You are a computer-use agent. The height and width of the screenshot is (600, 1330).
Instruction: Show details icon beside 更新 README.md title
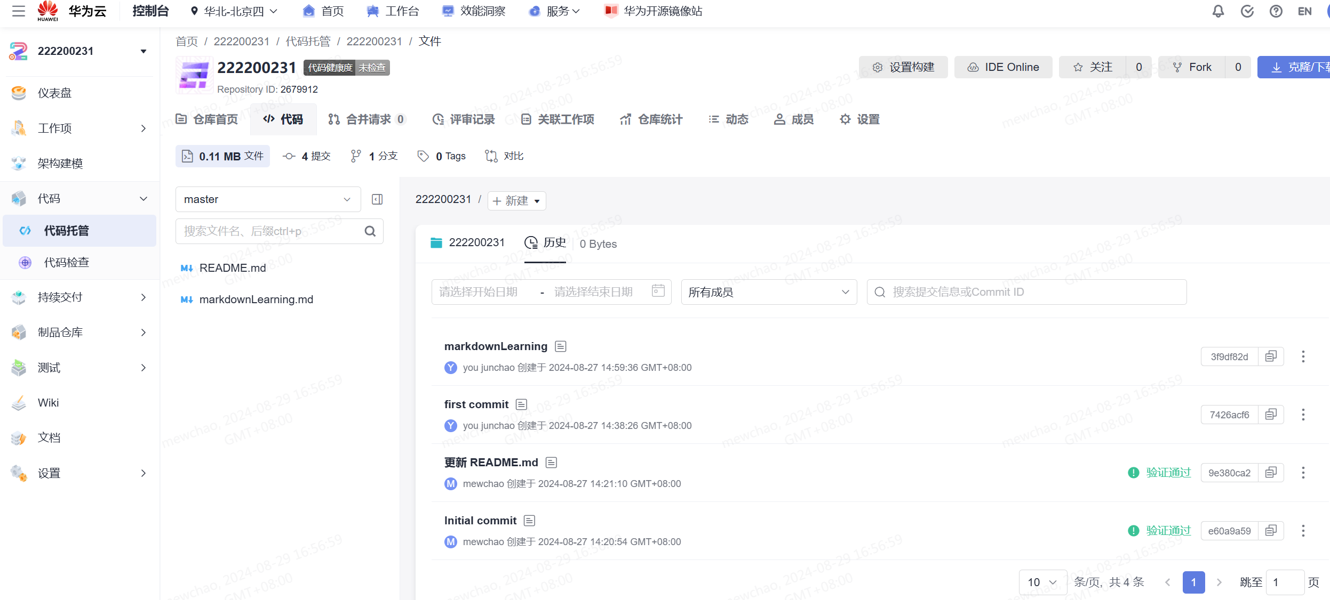tap(551, 463)
